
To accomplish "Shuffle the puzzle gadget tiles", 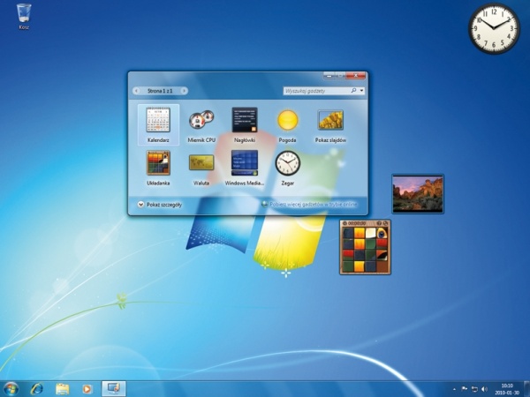I will 385,223.
